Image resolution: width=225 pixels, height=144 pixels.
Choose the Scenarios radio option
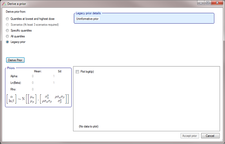coord(8,25)
